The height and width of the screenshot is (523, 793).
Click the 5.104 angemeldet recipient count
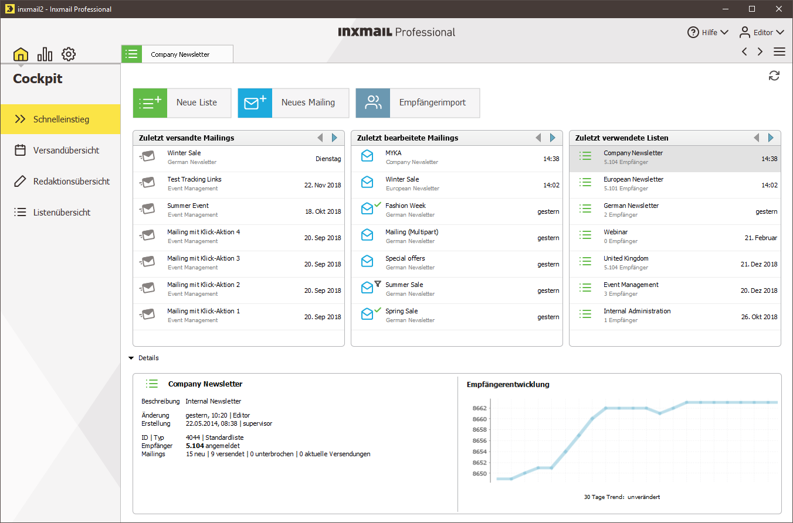point(212,446)
